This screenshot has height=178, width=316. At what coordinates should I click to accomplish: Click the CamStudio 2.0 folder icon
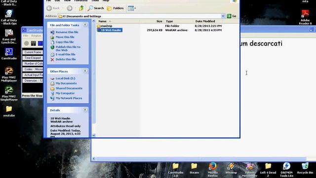(176, 170)
